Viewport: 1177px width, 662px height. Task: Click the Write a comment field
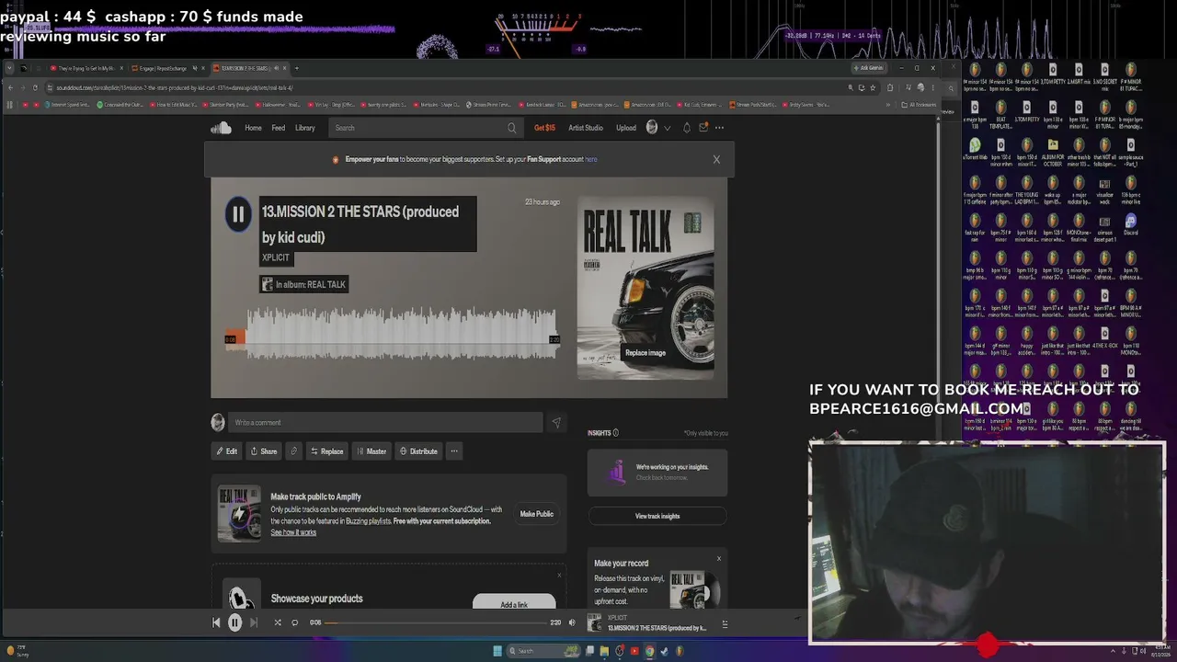pos(385,423)
